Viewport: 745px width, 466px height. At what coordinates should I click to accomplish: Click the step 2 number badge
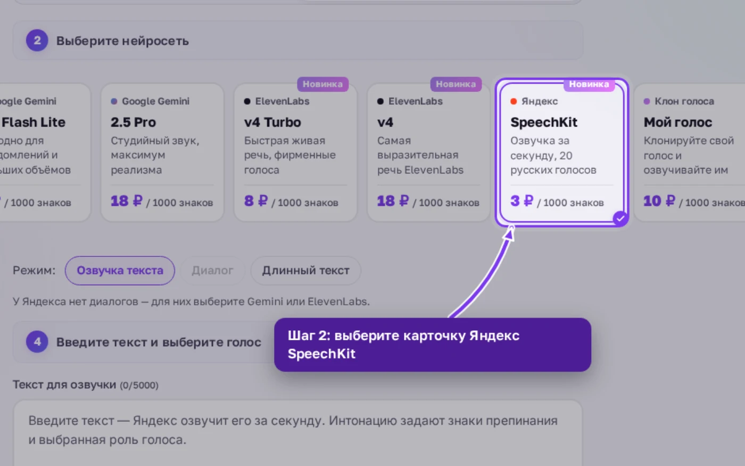37,40
